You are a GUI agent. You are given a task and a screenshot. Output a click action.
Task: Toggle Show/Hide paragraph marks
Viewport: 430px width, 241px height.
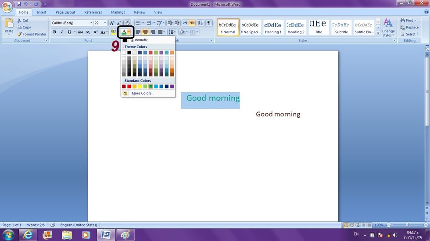coord(209,23)
